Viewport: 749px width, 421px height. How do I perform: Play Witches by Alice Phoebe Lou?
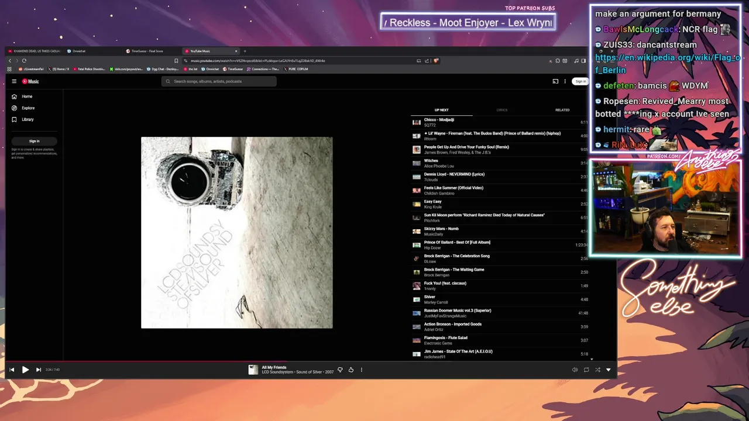click(500, 163)
